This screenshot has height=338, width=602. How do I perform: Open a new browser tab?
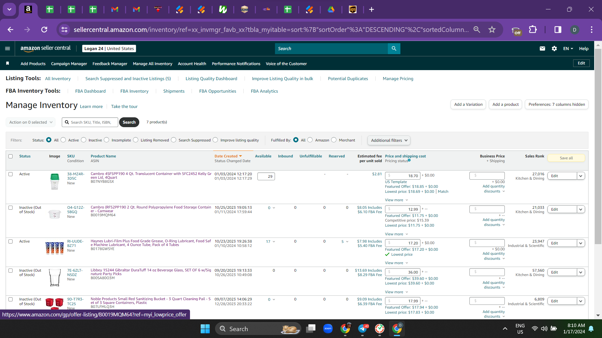click(x=372, y=9)
